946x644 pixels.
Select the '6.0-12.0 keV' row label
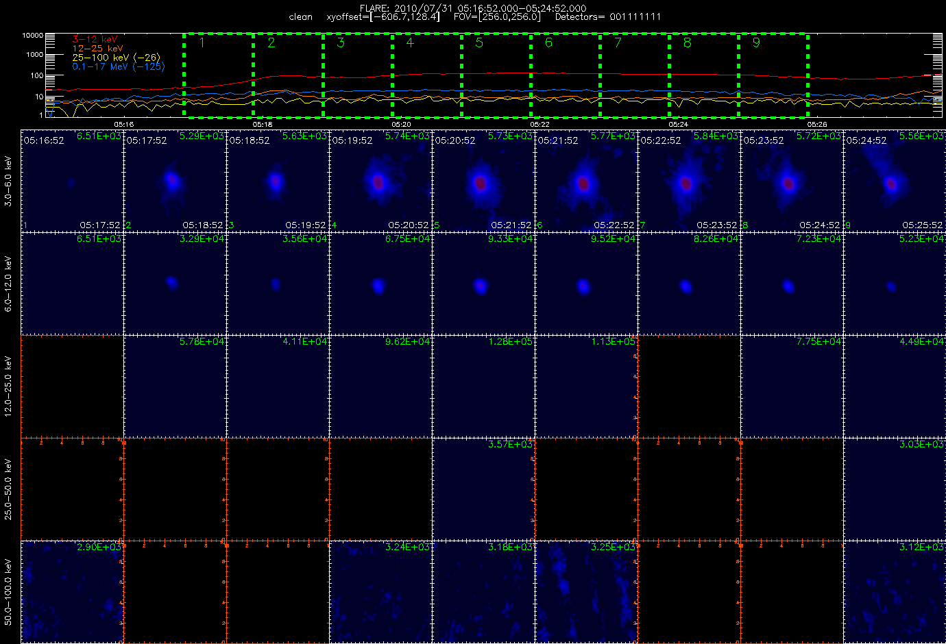pos(8,284)
